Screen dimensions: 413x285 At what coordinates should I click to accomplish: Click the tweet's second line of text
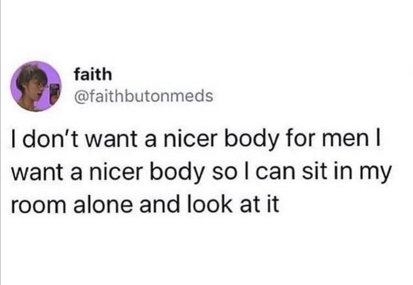[201, 172]
